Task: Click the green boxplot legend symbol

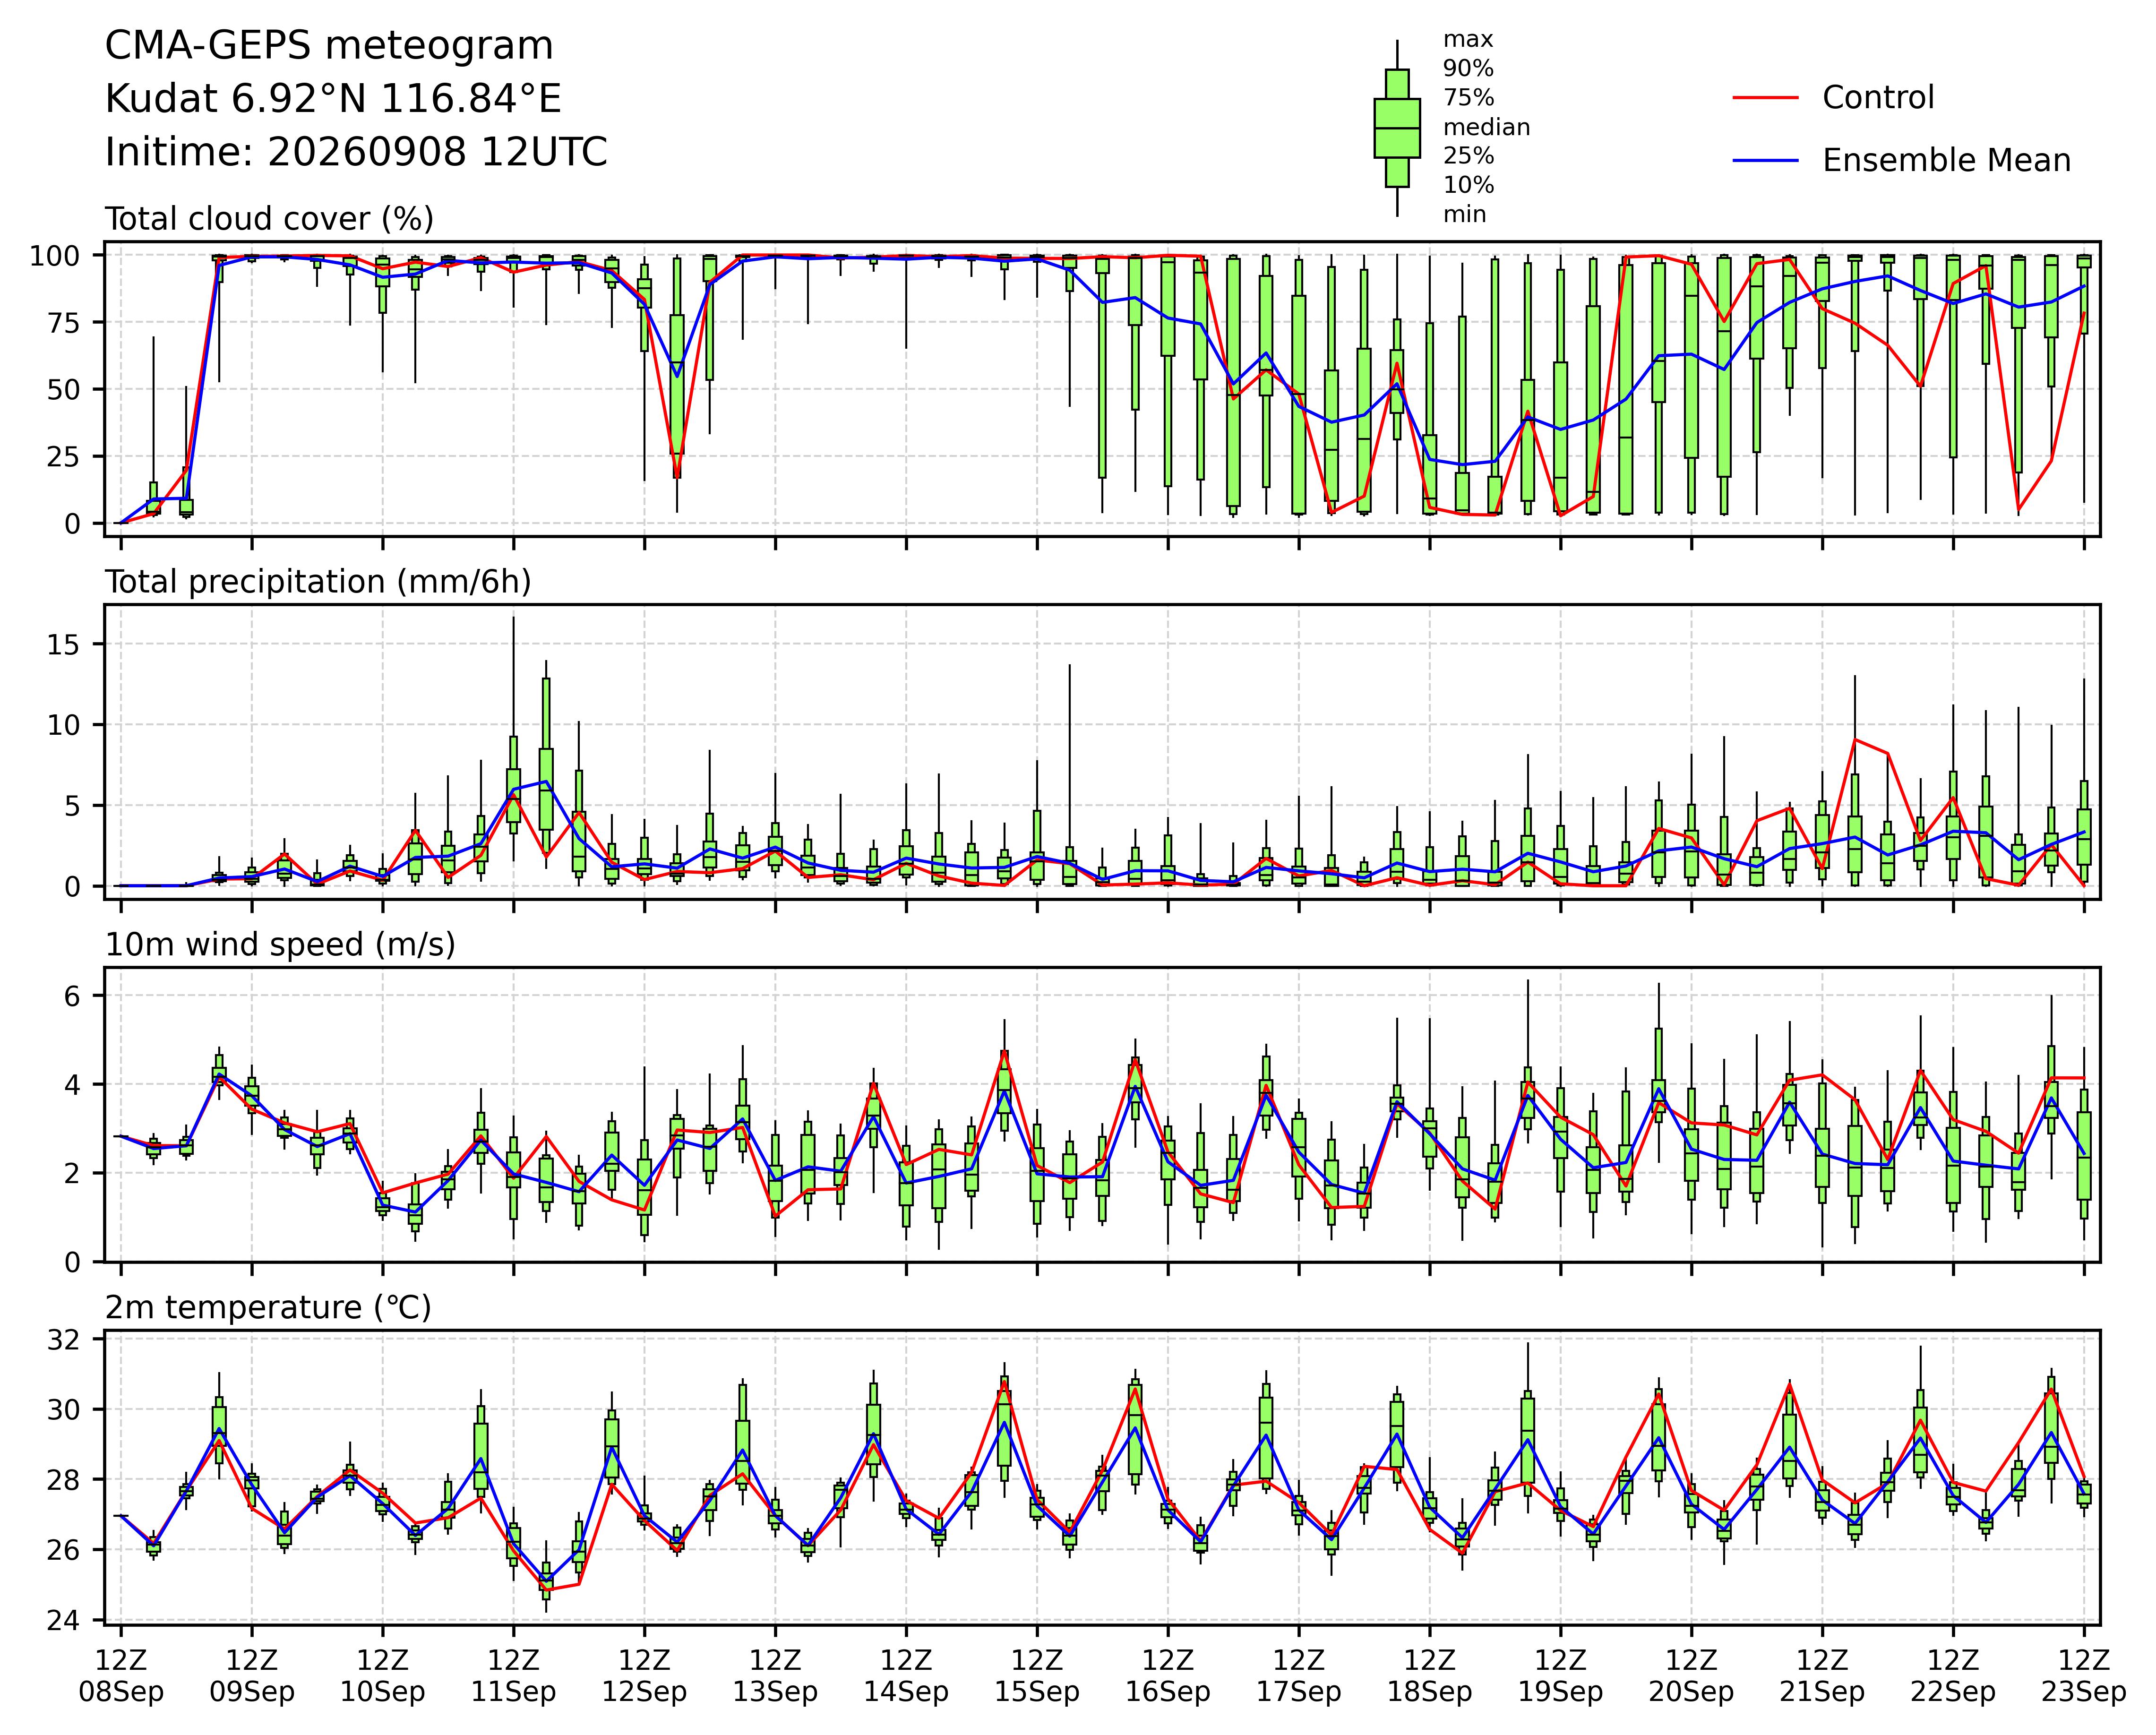Action: pyautogui.click(x=1397, y=128)
